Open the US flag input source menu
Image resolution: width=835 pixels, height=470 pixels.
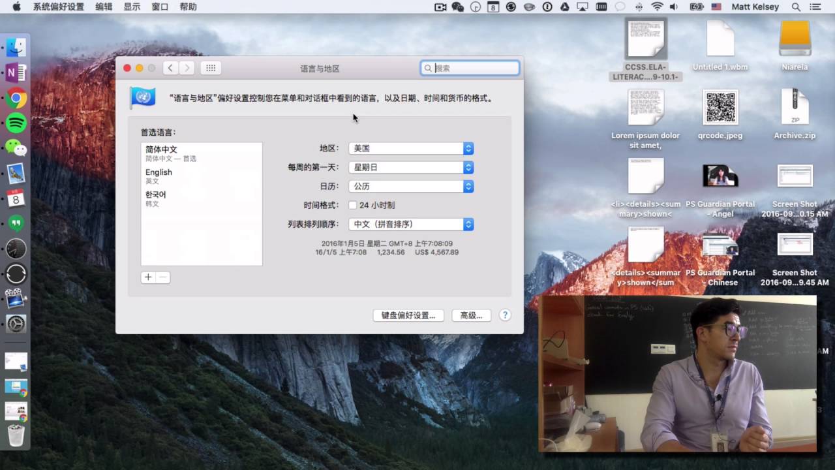tap(716, 7)
